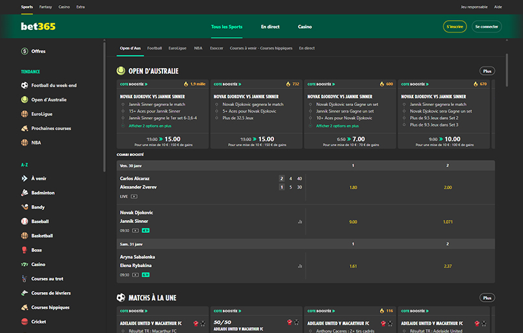Open live stream icon for Alcaraz vs Zverev

[x=134, y=196]
